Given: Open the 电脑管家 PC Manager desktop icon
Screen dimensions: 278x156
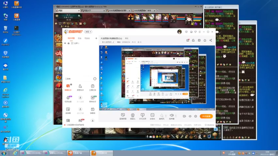Looking at the screenshot, I should pyautogui.click(x=6, y=54).
